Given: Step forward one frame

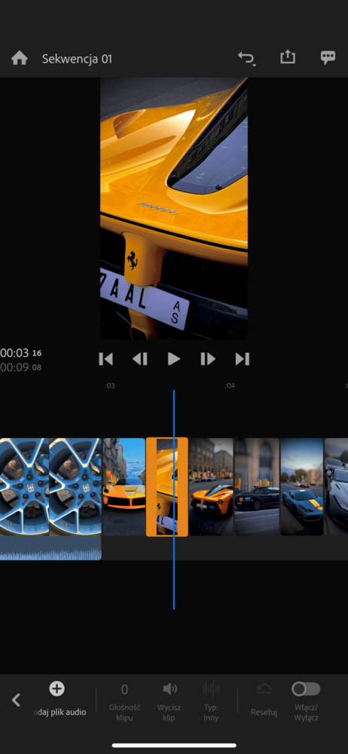Looking at the screenshot, I should [x=208, y=359].
